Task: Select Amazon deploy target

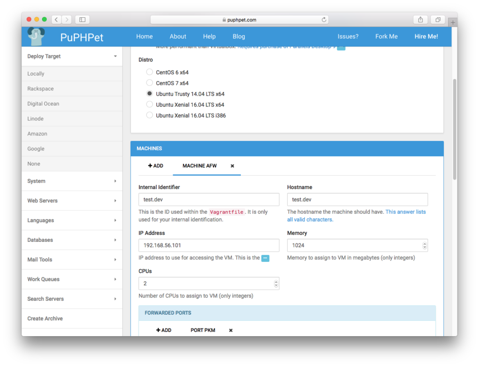Action: [x=72, y=134]
